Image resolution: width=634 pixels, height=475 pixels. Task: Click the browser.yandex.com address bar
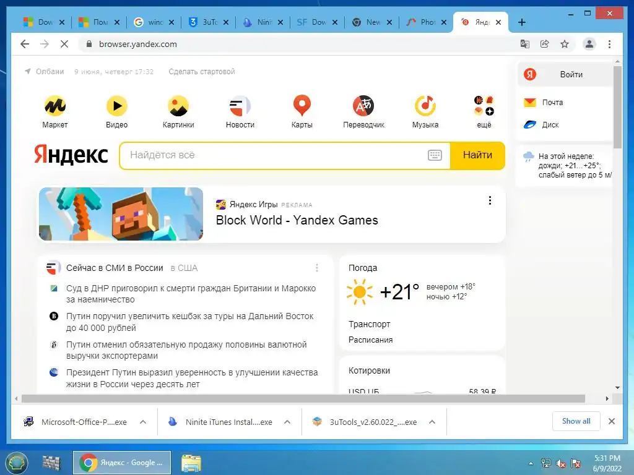click(299, 44)
